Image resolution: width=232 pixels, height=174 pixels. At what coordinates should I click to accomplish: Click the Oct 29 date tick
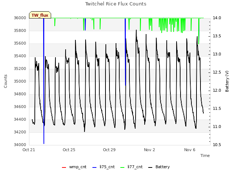109,150
